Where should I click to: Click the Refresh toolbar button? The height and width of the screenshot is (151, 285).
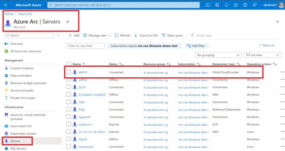click(122, 36)
